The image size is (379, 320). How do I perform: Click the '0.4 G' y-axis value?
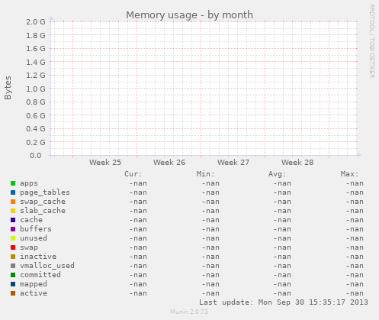(x=36, y=129)
